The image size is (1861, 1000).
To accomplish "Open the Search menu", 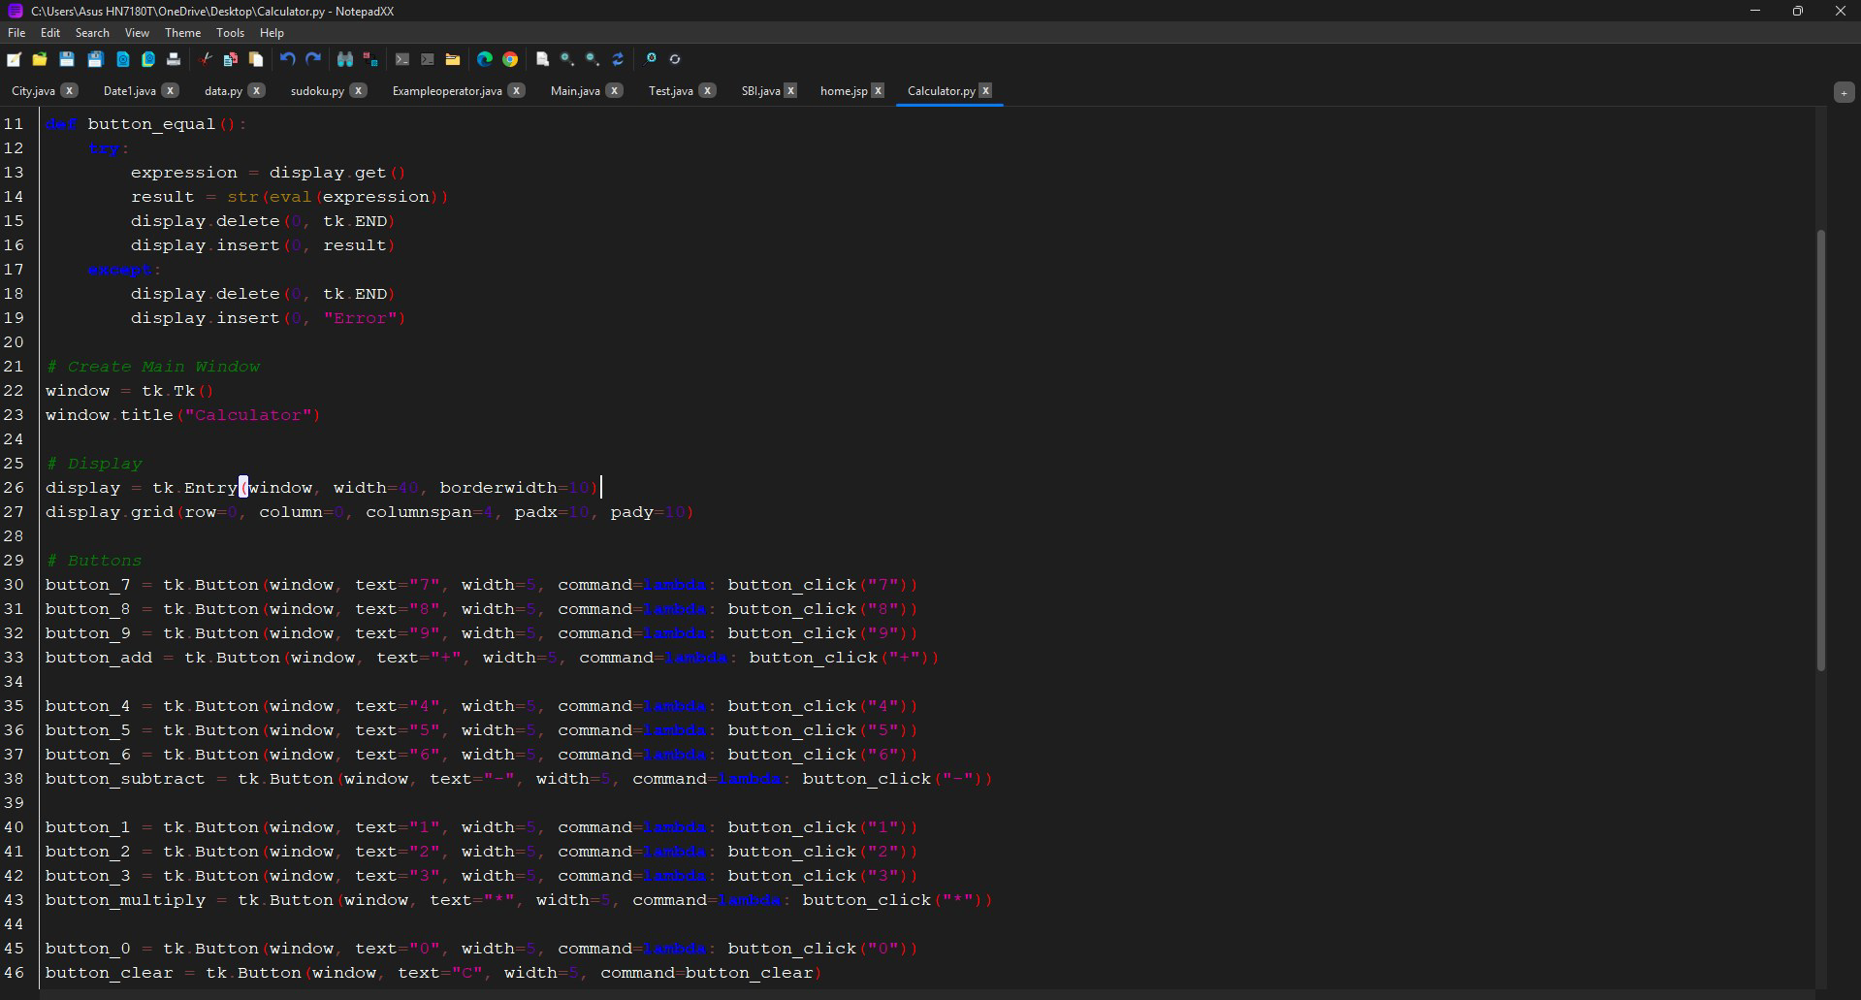I will (92, 33).
